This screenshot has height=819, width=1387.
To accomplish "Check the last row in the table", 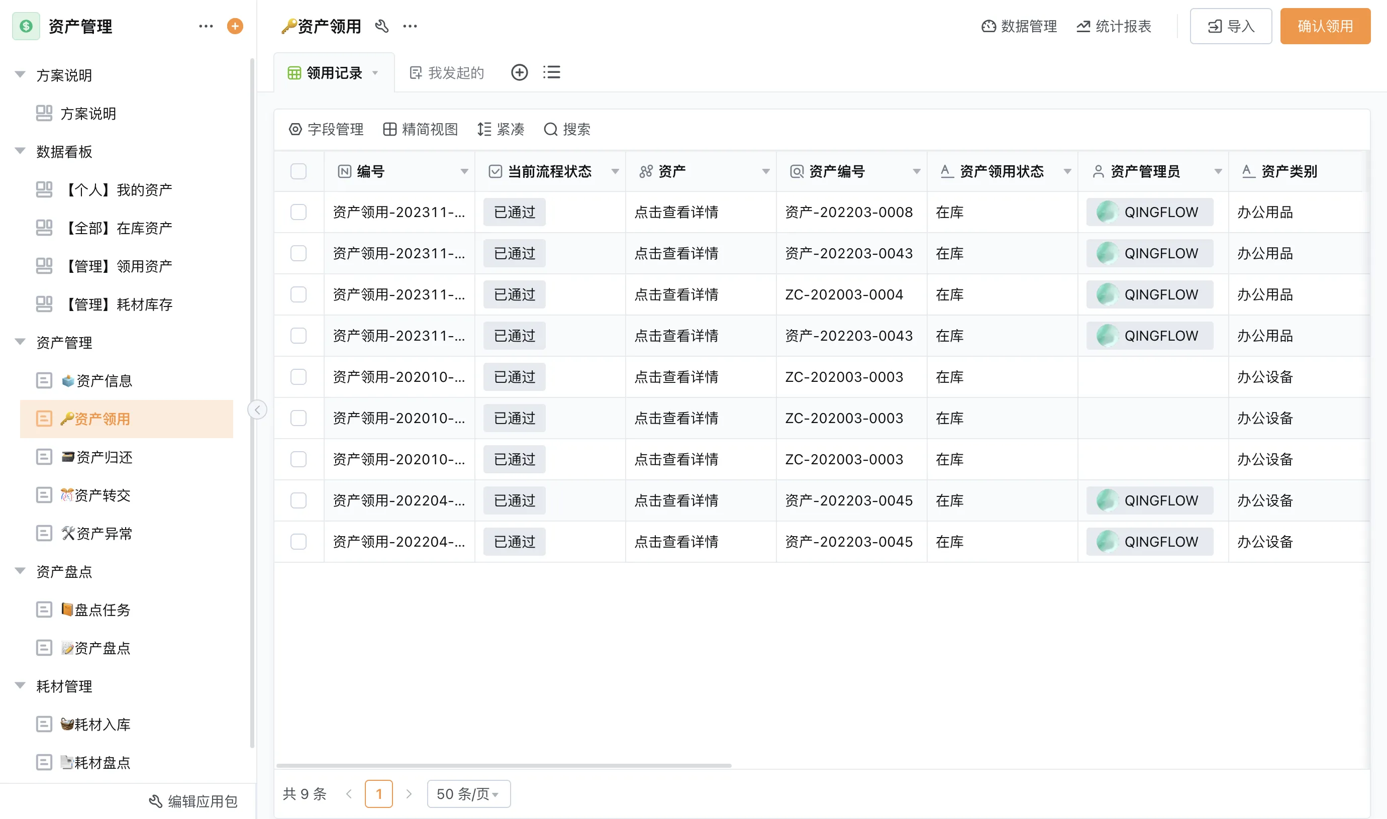I will tap(299, 542).
